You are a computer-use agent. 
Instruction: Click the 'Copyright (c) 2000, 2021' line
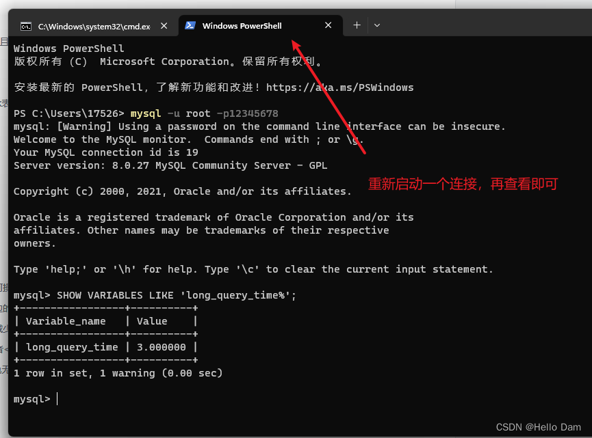[182, 191]
